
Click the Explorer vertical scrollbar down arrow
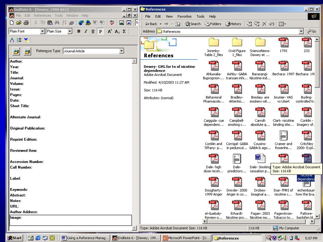tap(317, 216)
